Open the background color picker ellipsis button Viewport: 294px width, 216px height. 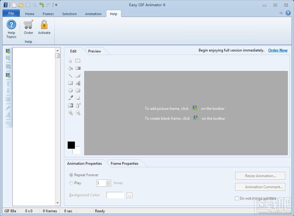click(129, 195)
